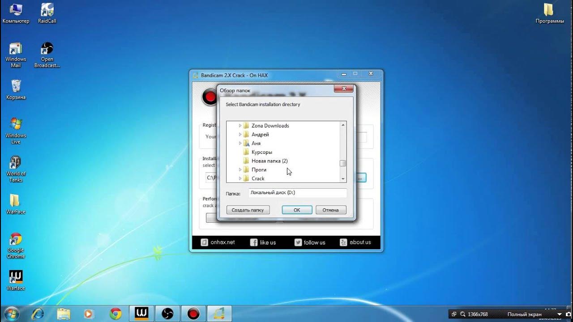Expand the Проги folder node
The image size is (573, 322).
(240, 169)
